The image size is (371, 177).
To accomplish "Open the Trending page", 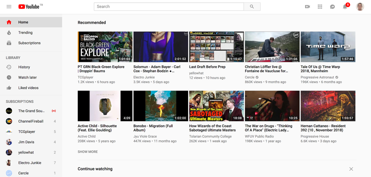I will tap(31, 33).
